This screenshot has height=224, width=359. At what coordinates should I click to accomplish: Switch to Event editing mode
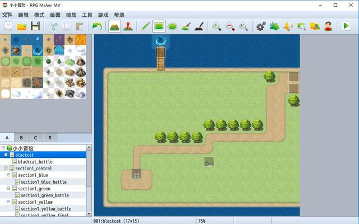click(128, 26)
